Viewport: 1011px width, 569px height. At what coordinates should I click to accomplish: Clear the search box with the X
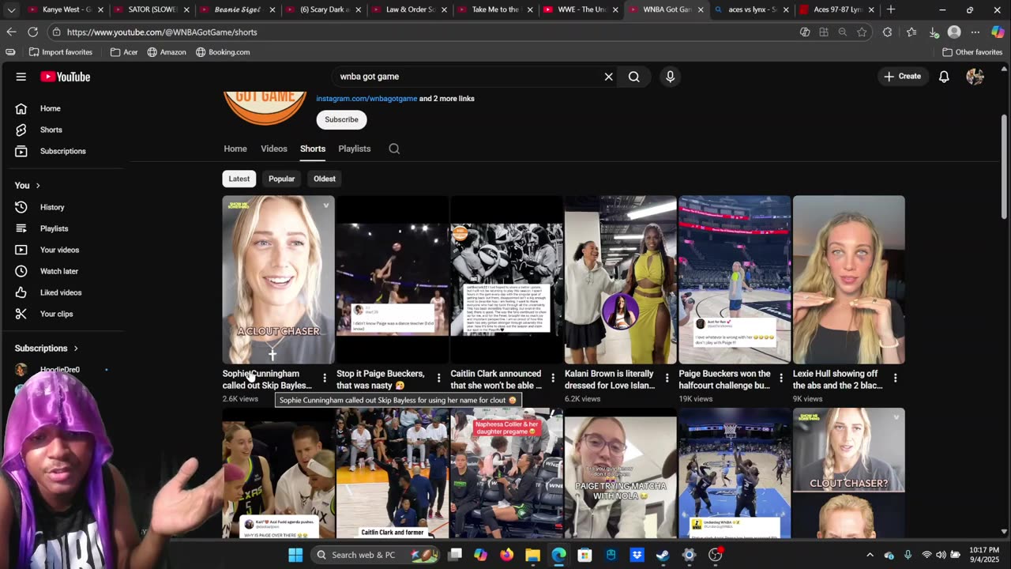coord(608,77)
